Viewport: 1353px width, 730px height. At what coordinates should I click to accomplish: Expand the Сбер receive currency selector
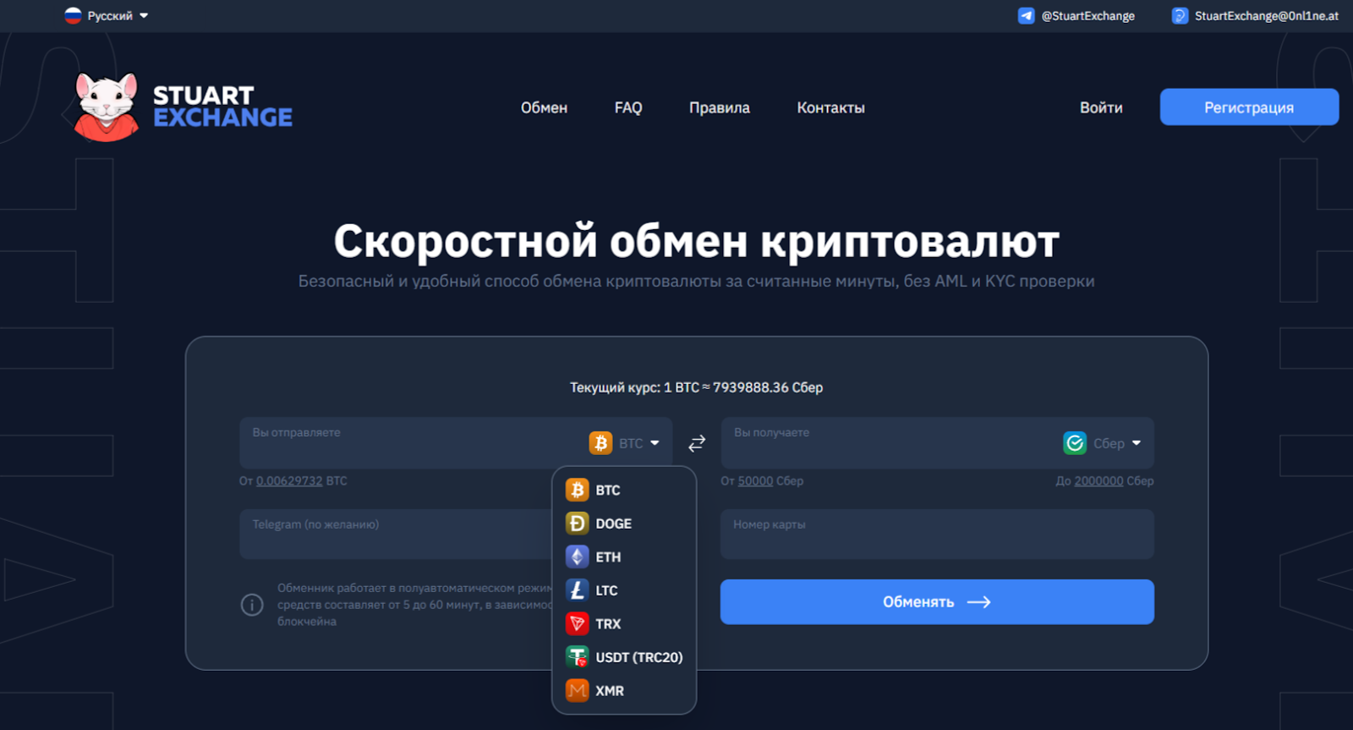[x=1103, y=442]
